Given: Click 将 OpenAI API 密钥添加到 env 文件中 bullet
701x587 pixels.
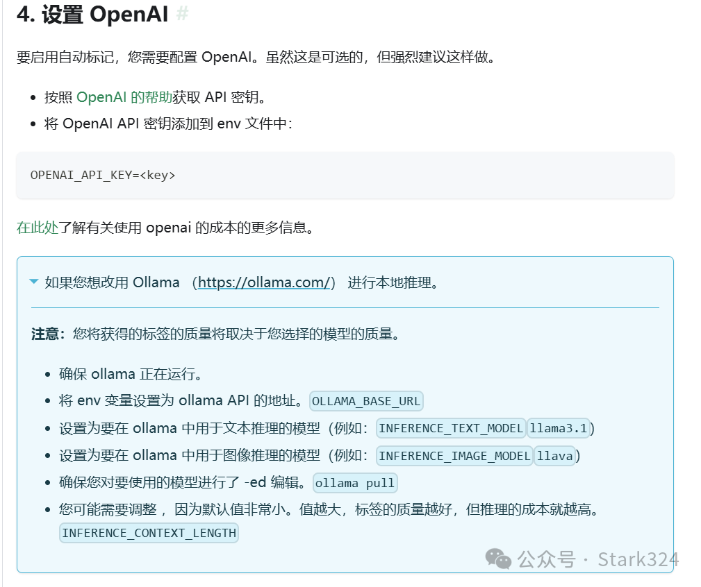Looking at the screenshot, I should point(168,124).
